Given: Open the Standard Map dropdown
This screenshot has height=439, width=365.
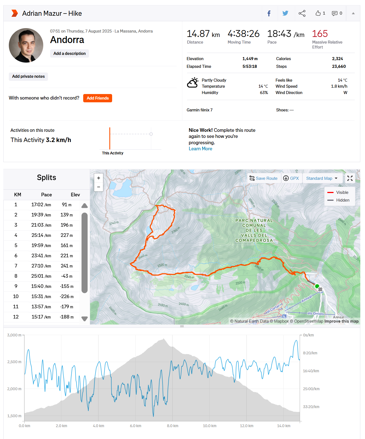Looking at the screenshot, I should (322, 178).
